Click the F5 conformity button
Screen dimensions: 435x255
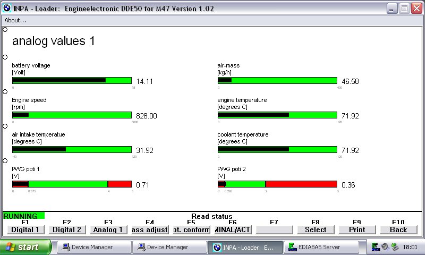191,229
